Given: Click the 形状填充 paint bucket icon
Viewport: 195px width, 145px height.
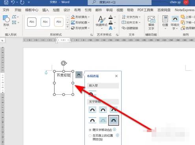Looking at the screenshot, I should [x=73, y=17].
